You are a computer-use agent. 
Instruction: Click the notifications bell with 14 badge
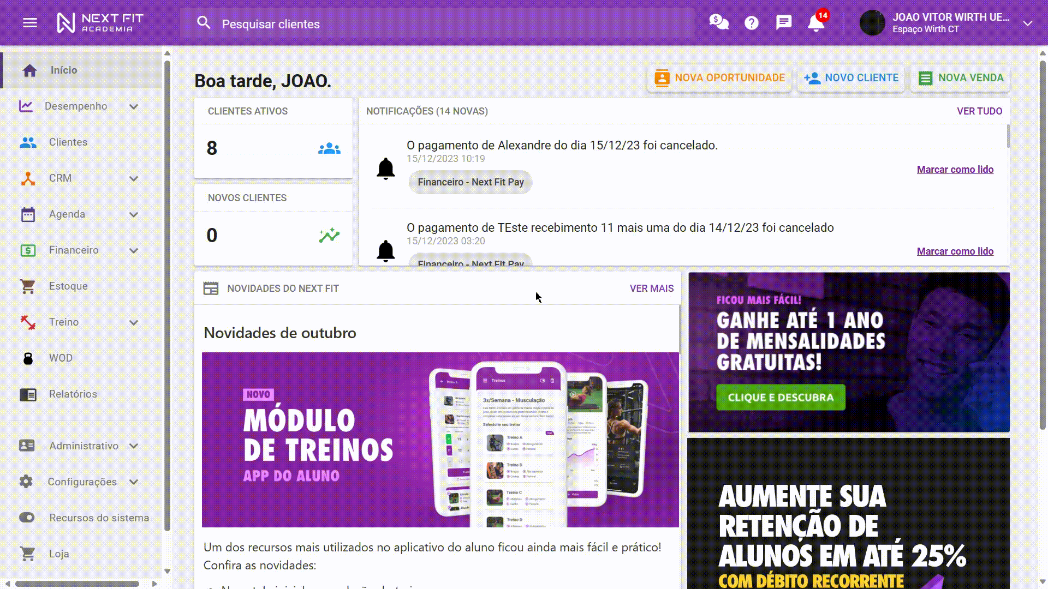pyautogui.click(x=816, y=23)
